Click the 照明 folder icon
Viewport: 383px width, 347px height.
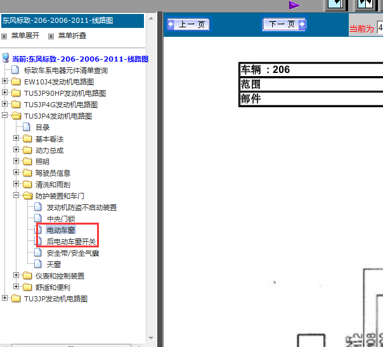pyautogui.click(x=27, y=161)
